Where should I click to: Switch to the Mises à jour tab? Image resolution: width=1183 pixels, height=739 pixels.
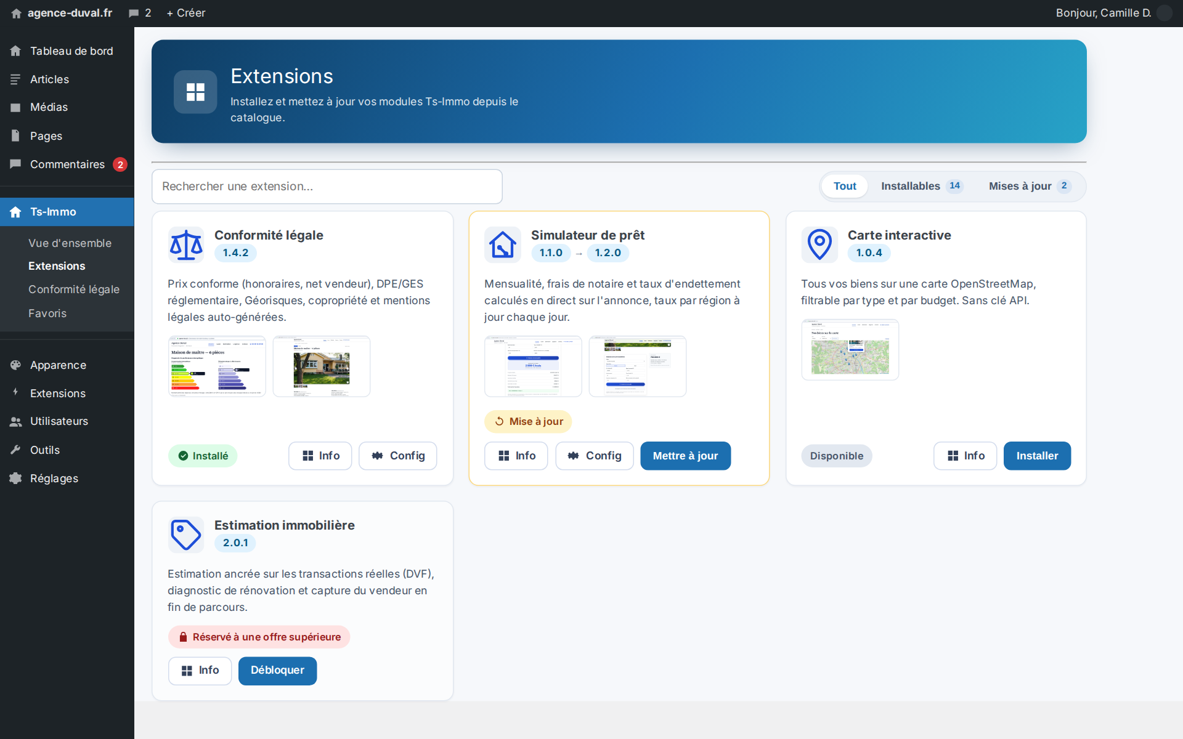[x=1030, y=186]
